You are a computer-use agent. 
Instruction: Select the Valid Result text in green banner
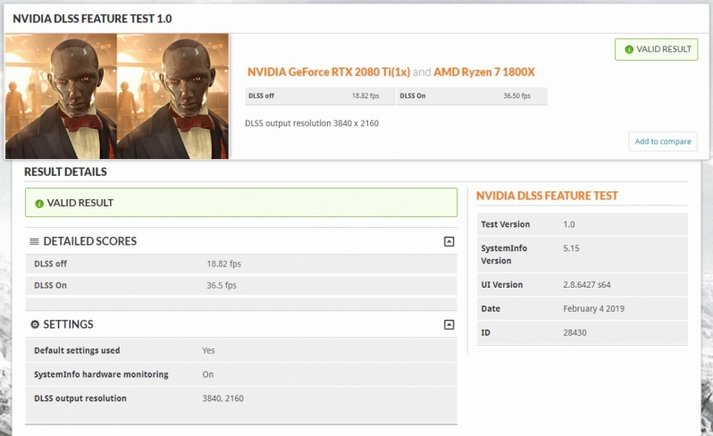(x=80, y=203)
